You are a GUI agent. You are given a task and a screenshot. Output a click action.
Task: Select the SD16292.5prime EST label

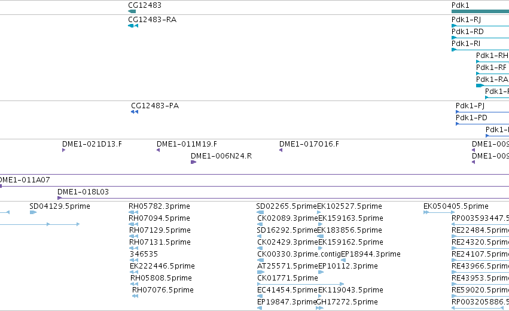[287, 230]
